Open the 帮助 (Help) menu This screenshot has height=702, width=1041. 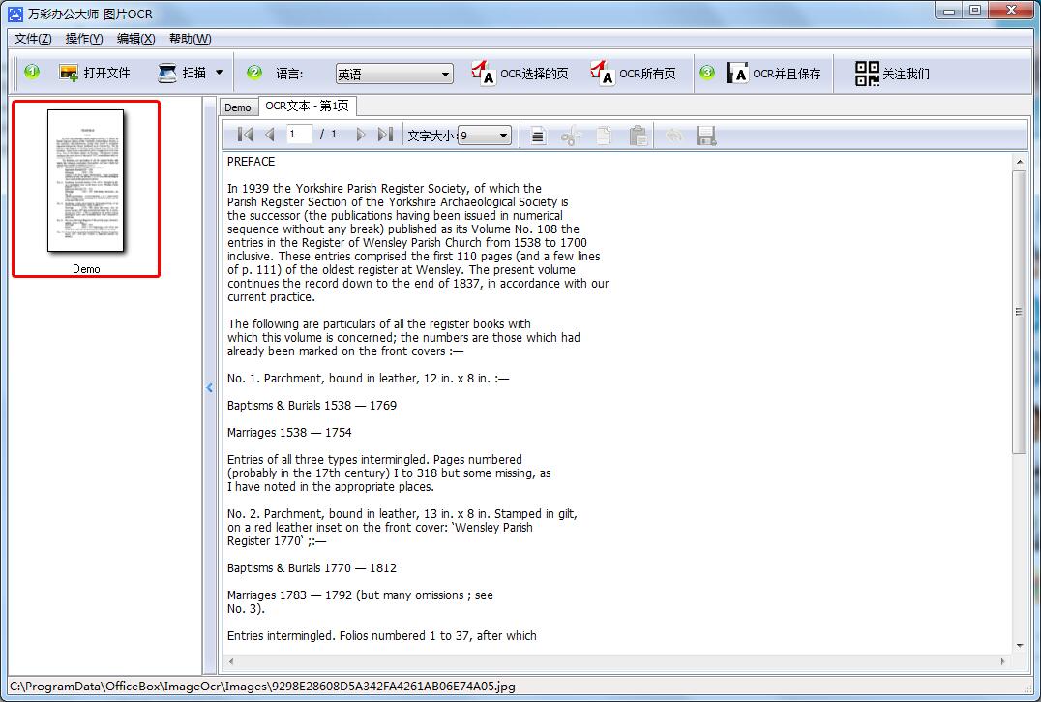tap(190, 39)
